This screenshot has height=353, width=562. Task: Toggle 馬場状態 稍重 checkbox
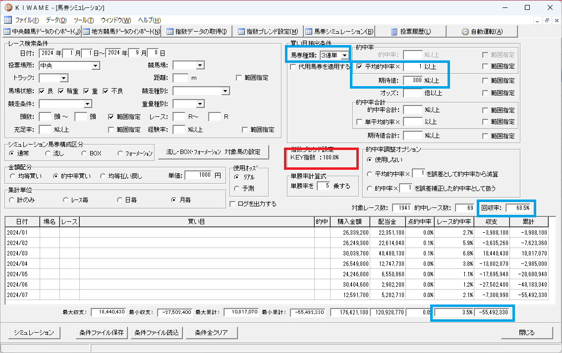tap(61, 91)
